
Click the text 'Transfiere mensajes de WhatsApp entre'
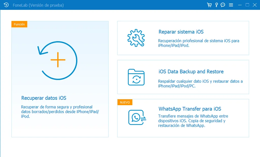click(193, 116)
